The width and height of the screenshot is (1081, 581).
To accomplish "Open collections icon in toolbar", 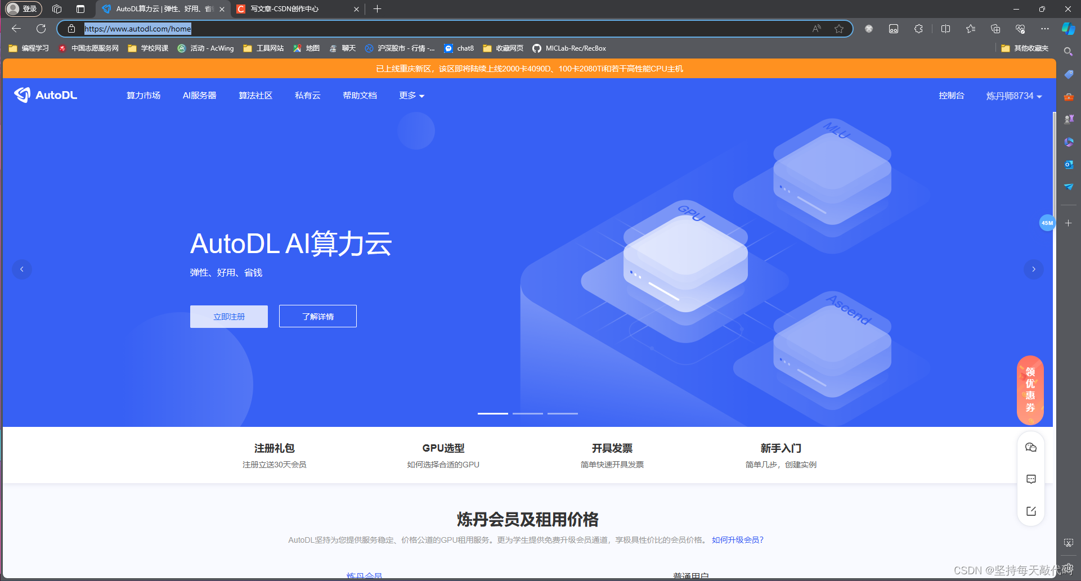I will [995, 29].
